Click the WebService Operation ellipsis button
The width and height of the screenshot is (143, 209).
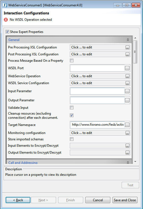(127, 76)
